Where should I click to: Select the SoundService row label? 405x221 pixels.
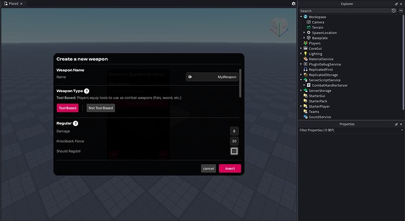(x=320, y=117)
